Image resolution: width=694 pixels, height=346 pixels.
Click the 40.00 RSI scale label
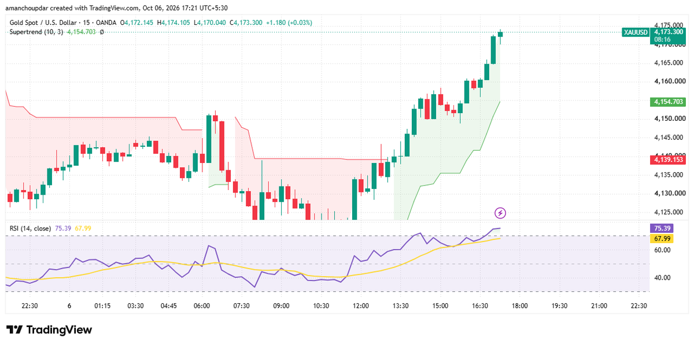click(x=662, y=278)
